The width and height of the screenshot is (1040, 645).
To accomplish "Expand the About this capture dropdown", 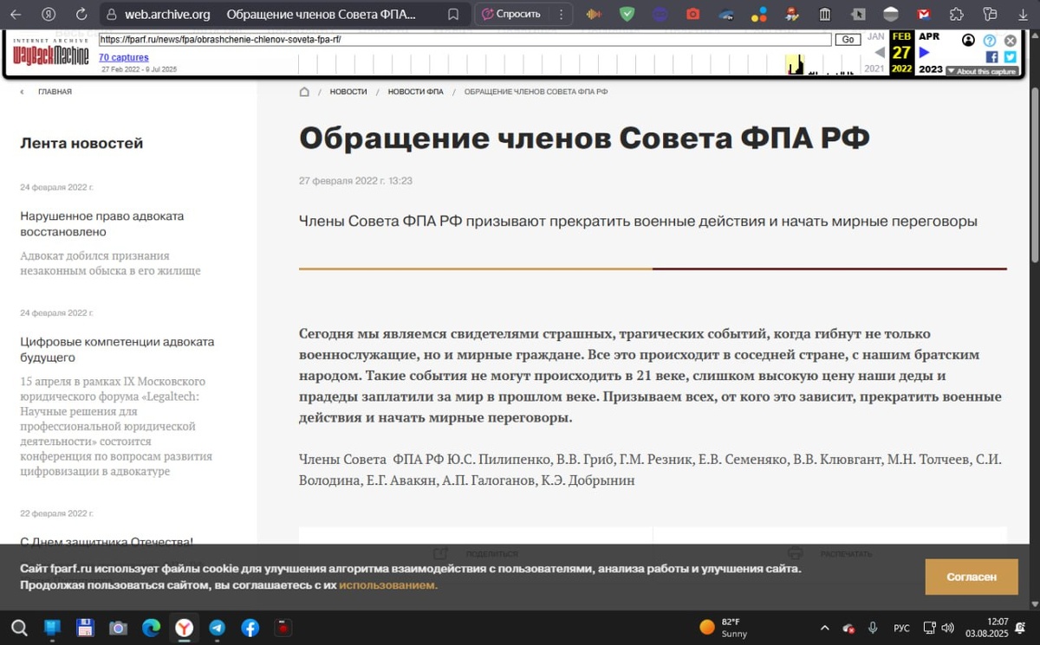I will [x=982, y=71].
